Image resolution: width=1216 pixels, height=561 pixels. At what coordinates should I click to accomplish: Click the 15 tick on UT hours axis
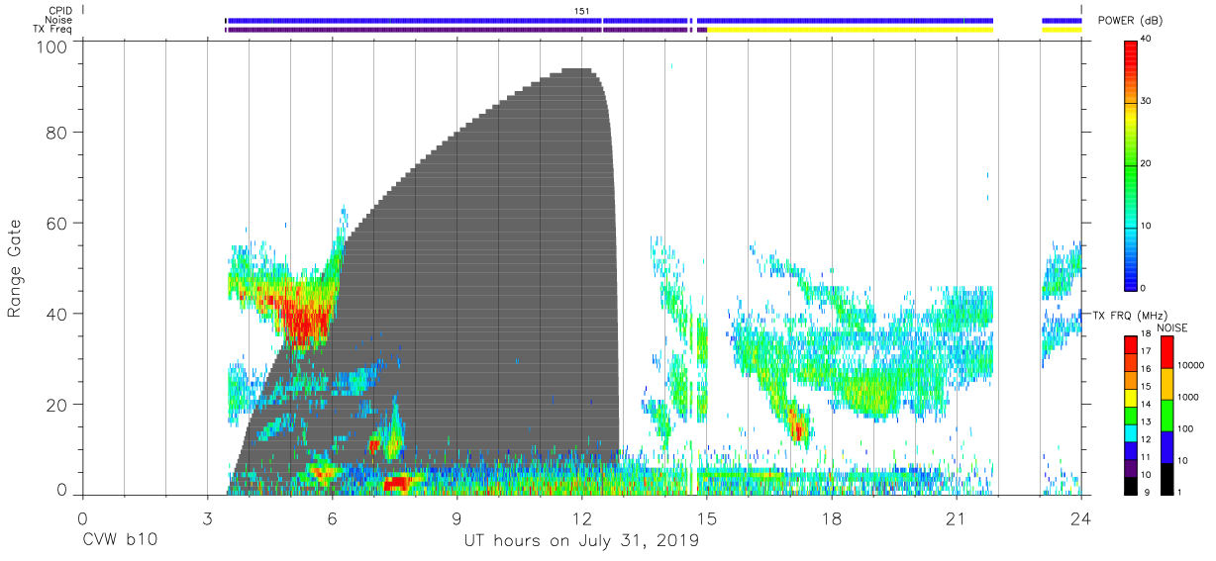pos(707,516)
